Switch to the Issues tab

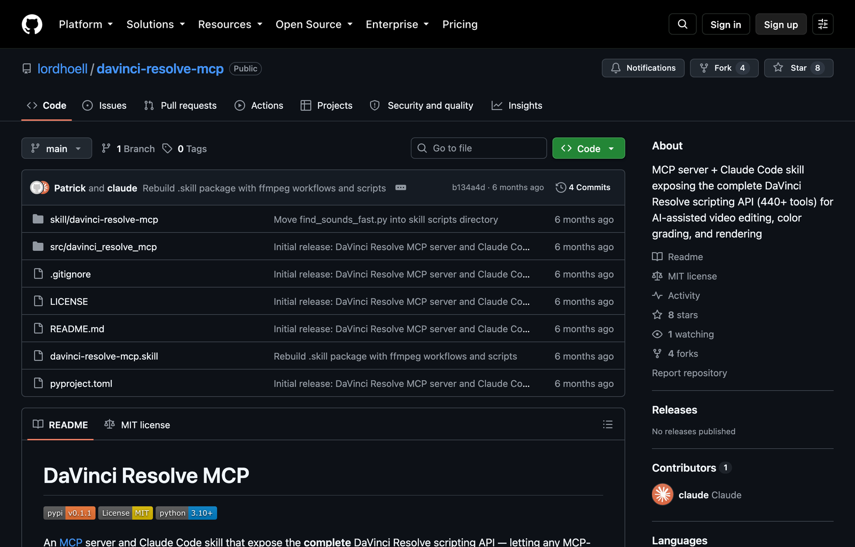coord(105,105)
